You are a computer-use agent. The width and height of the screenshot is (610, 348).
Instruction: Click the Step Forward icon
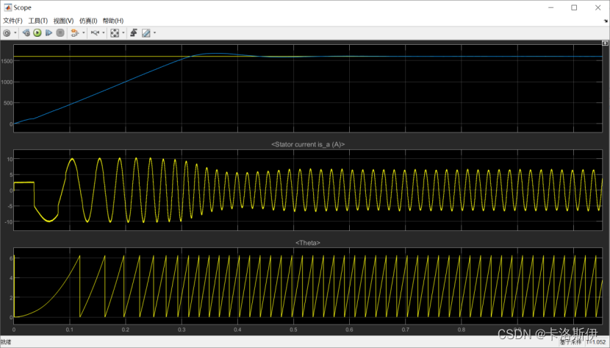pos(49,33)
